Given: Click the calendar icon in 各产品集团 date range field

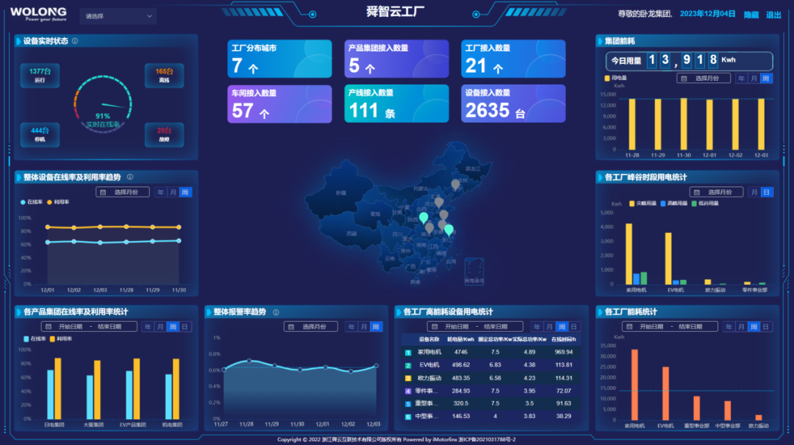Looking at the screenshot, I should [x=48, y=326].
